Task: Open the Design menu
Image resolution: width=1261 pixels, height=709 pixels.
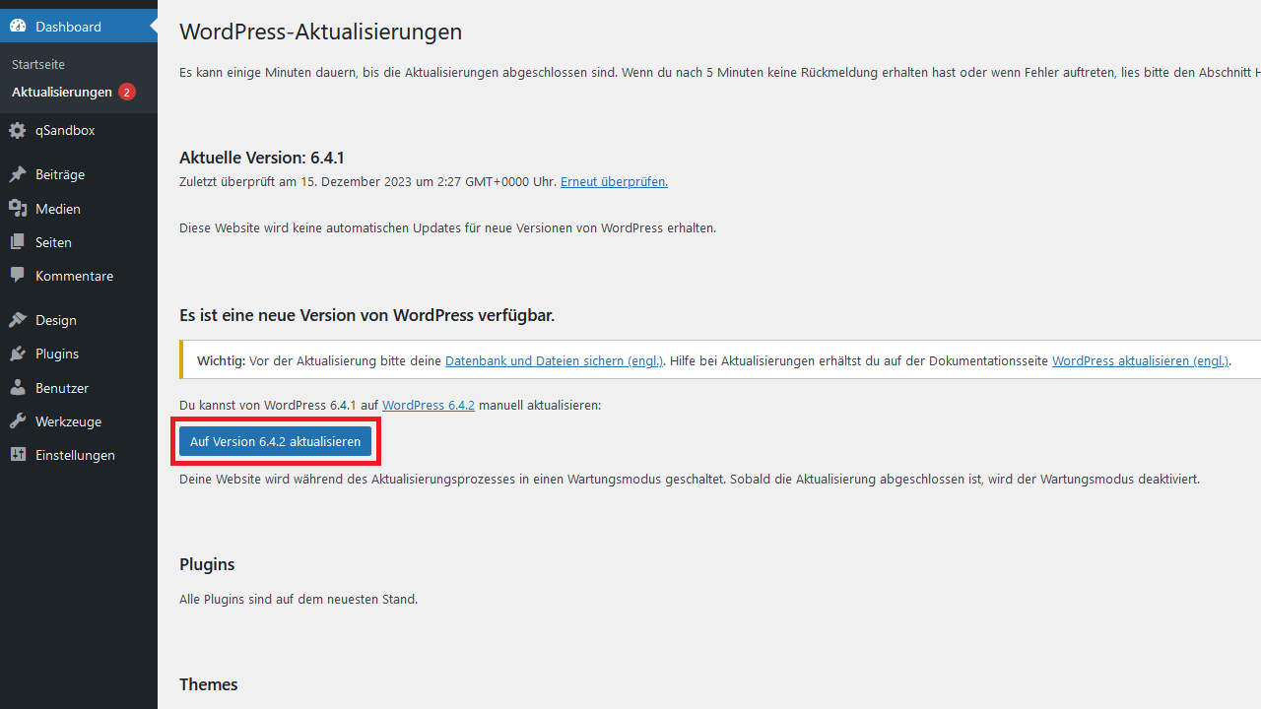Action: [79, 320]
